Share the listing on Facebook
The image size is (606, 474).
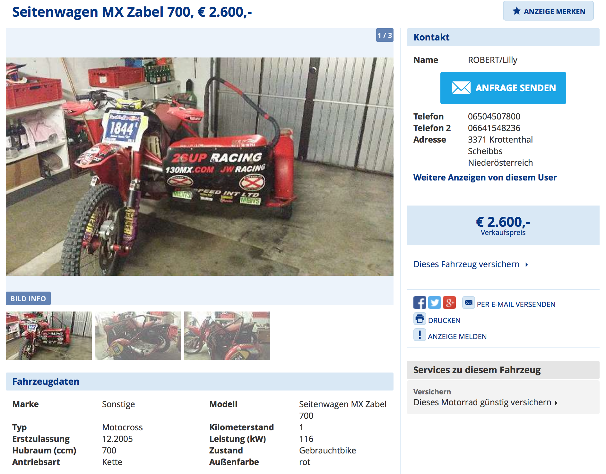click(x=420, y=303)
